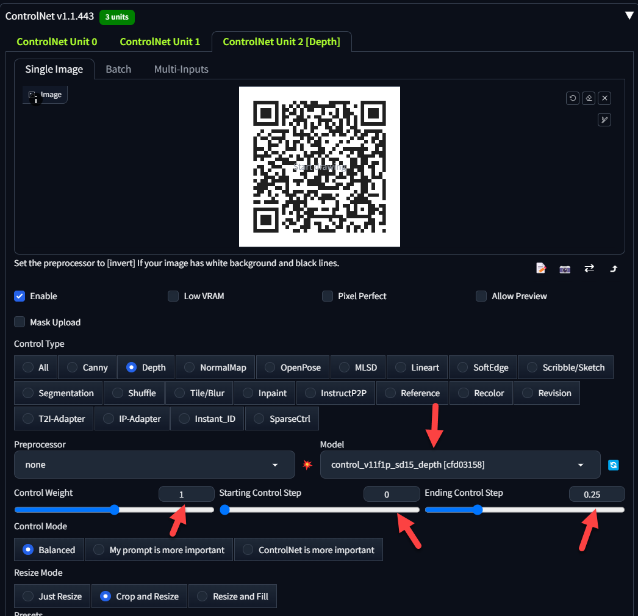This screenshot has height=616, width=638.
Task: Click the green 3 units badge
Action: 117,17
